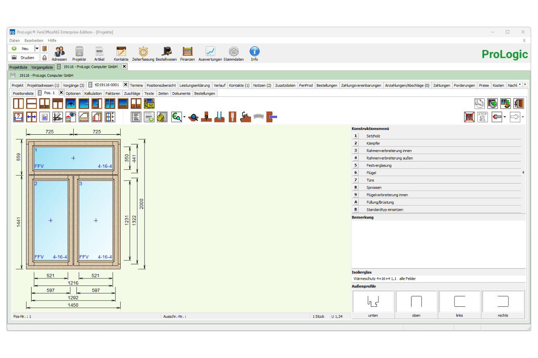The width and height of the screenshot is (538, 358).
Task: Open the Zeiterfassung stopwatch icon
Action: [143, 52]
